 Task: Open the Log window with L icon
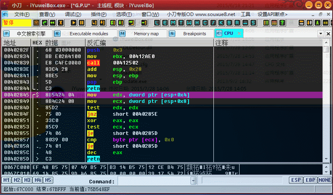(157, 23)
